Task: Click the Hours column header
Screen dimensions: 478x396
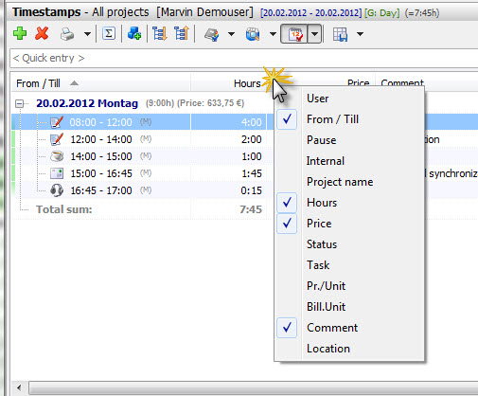Action: (228, 83)
